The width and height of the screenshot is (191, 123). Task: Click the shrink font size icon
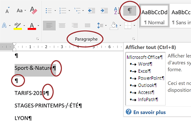click(7, 10)
